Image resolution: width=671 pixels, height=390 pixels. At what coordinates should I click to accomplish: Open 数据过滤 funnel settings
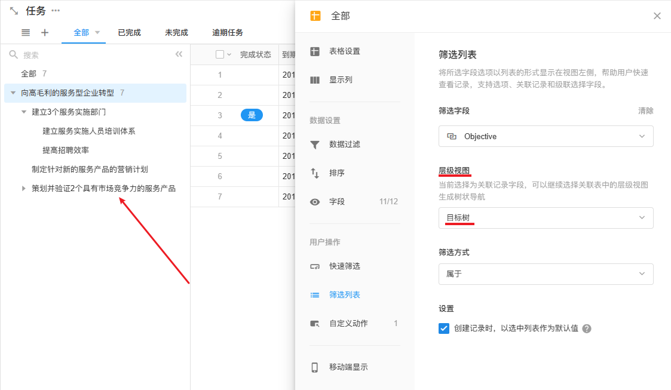pyautogui.click(x=344, y=145)
